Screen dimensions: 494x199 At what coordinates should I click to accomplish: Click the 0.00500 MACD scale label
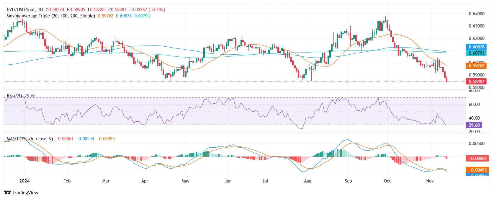[x=476, y=143]
